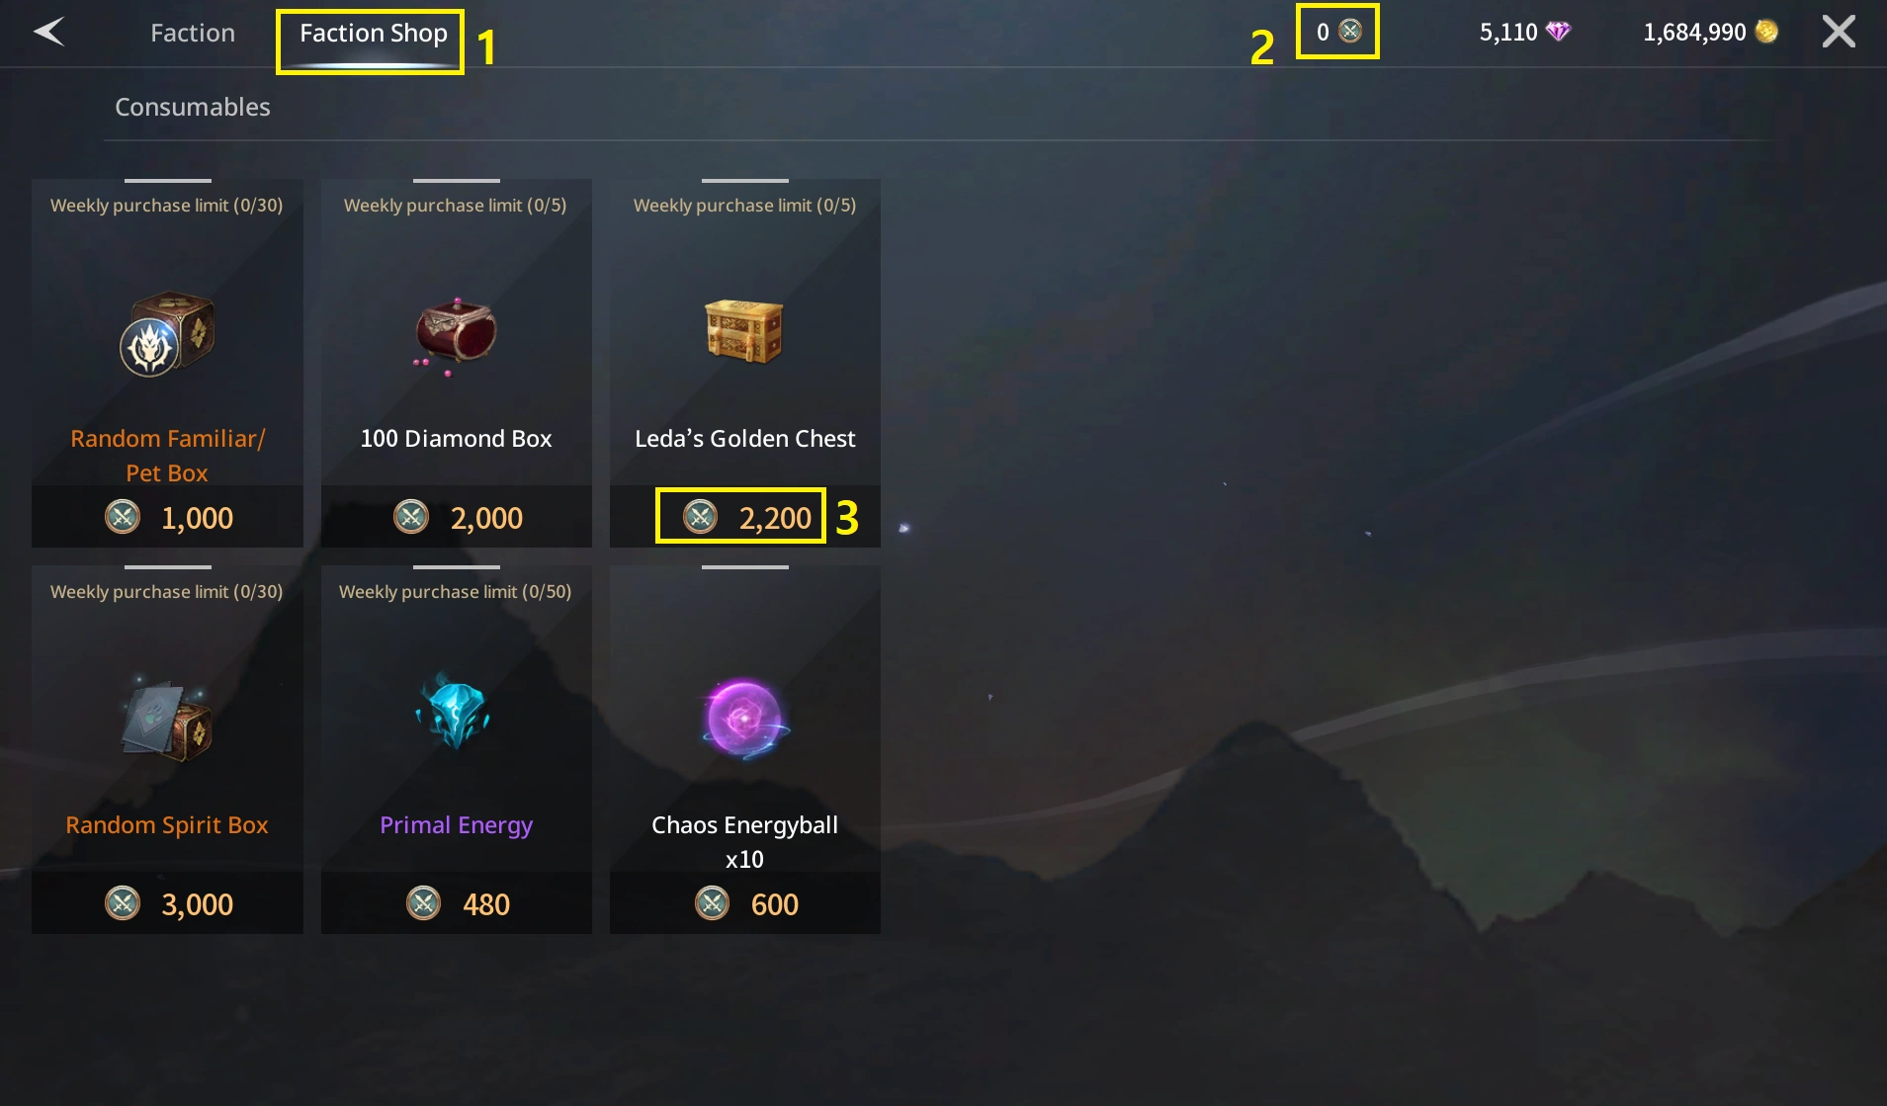Click the back arrow icon
Viewport: 1887px width, 1106px height.
[48, 32]
